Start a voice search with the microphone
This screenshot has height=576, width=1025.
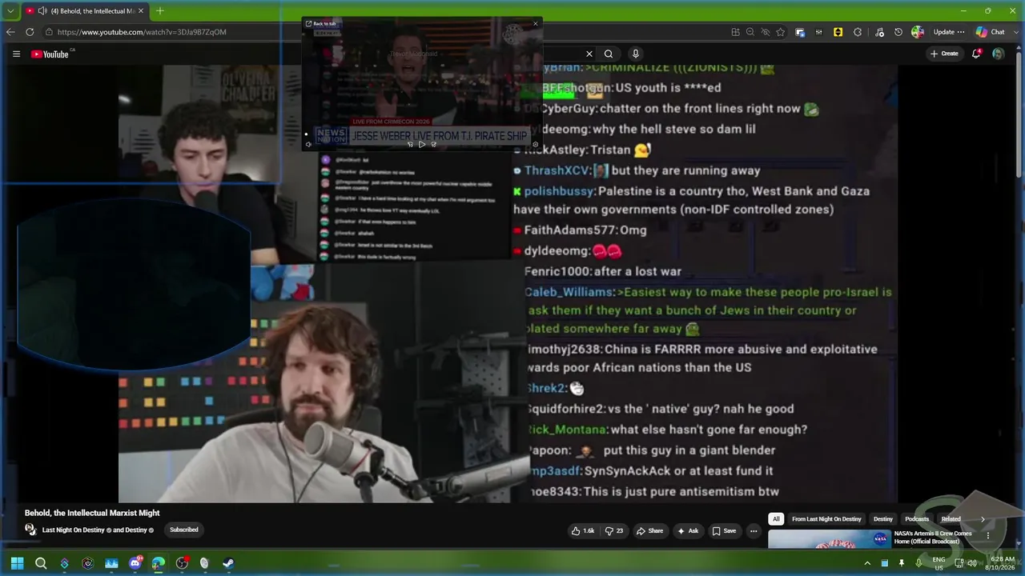pyautogui.click(x=636, y=54)
